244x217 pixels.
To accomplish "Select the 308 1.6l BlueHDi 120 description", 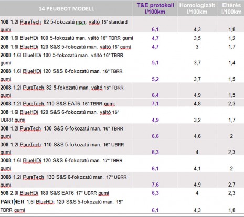I will coord(60,116).
